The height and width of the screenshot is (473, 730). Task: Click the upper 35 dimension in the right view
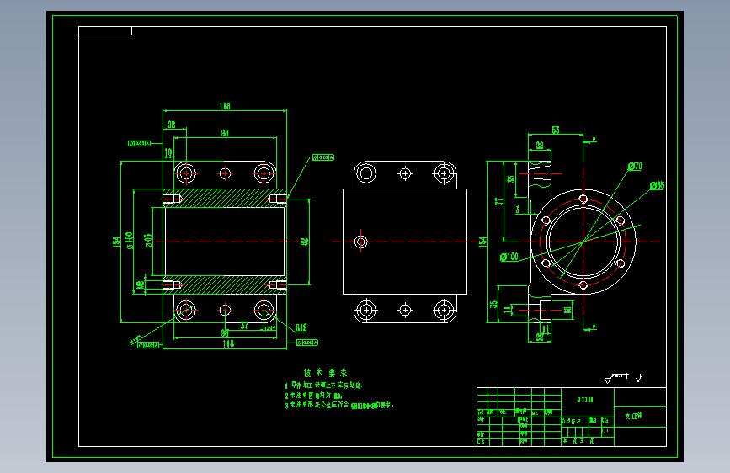tap(511, 178)
